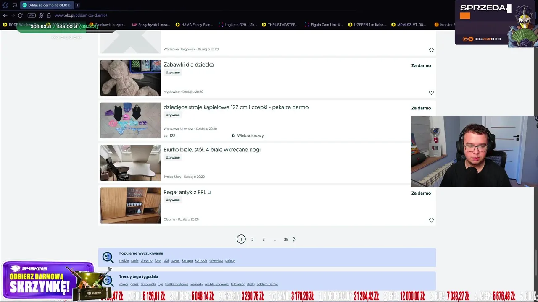
Task: Click the address bar showing www.olx.pl/oddam-za-darmo/
Action: click(x=81, y=16)
